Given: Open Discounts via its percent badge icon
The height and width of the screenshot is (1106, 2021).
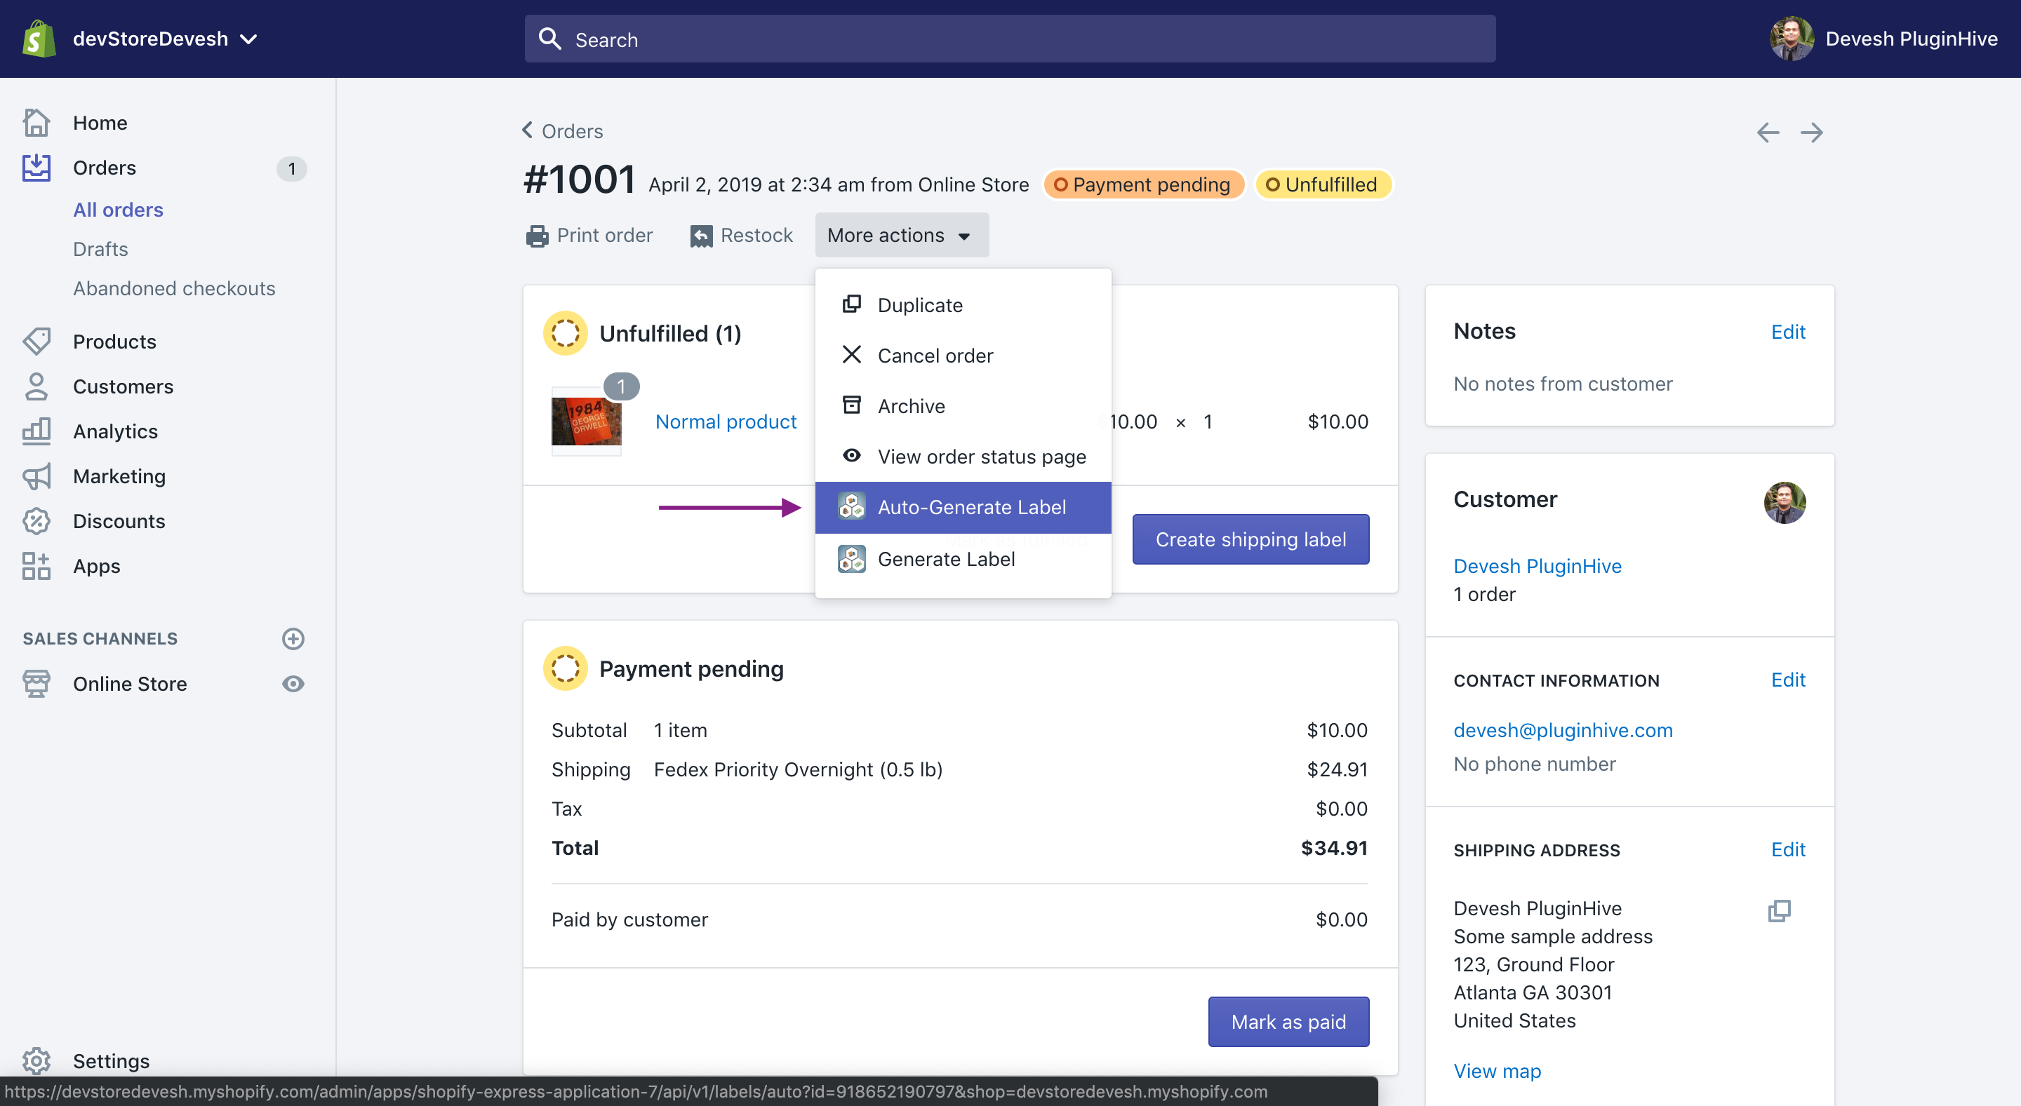Looking at the screenshot, I should (37, 520).
